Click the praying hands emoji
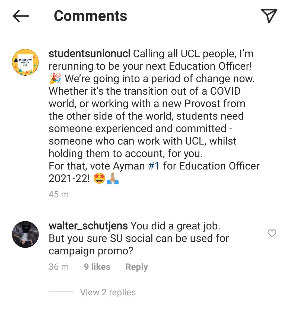This screenshot has height=320, width=293. click(113, 178)
